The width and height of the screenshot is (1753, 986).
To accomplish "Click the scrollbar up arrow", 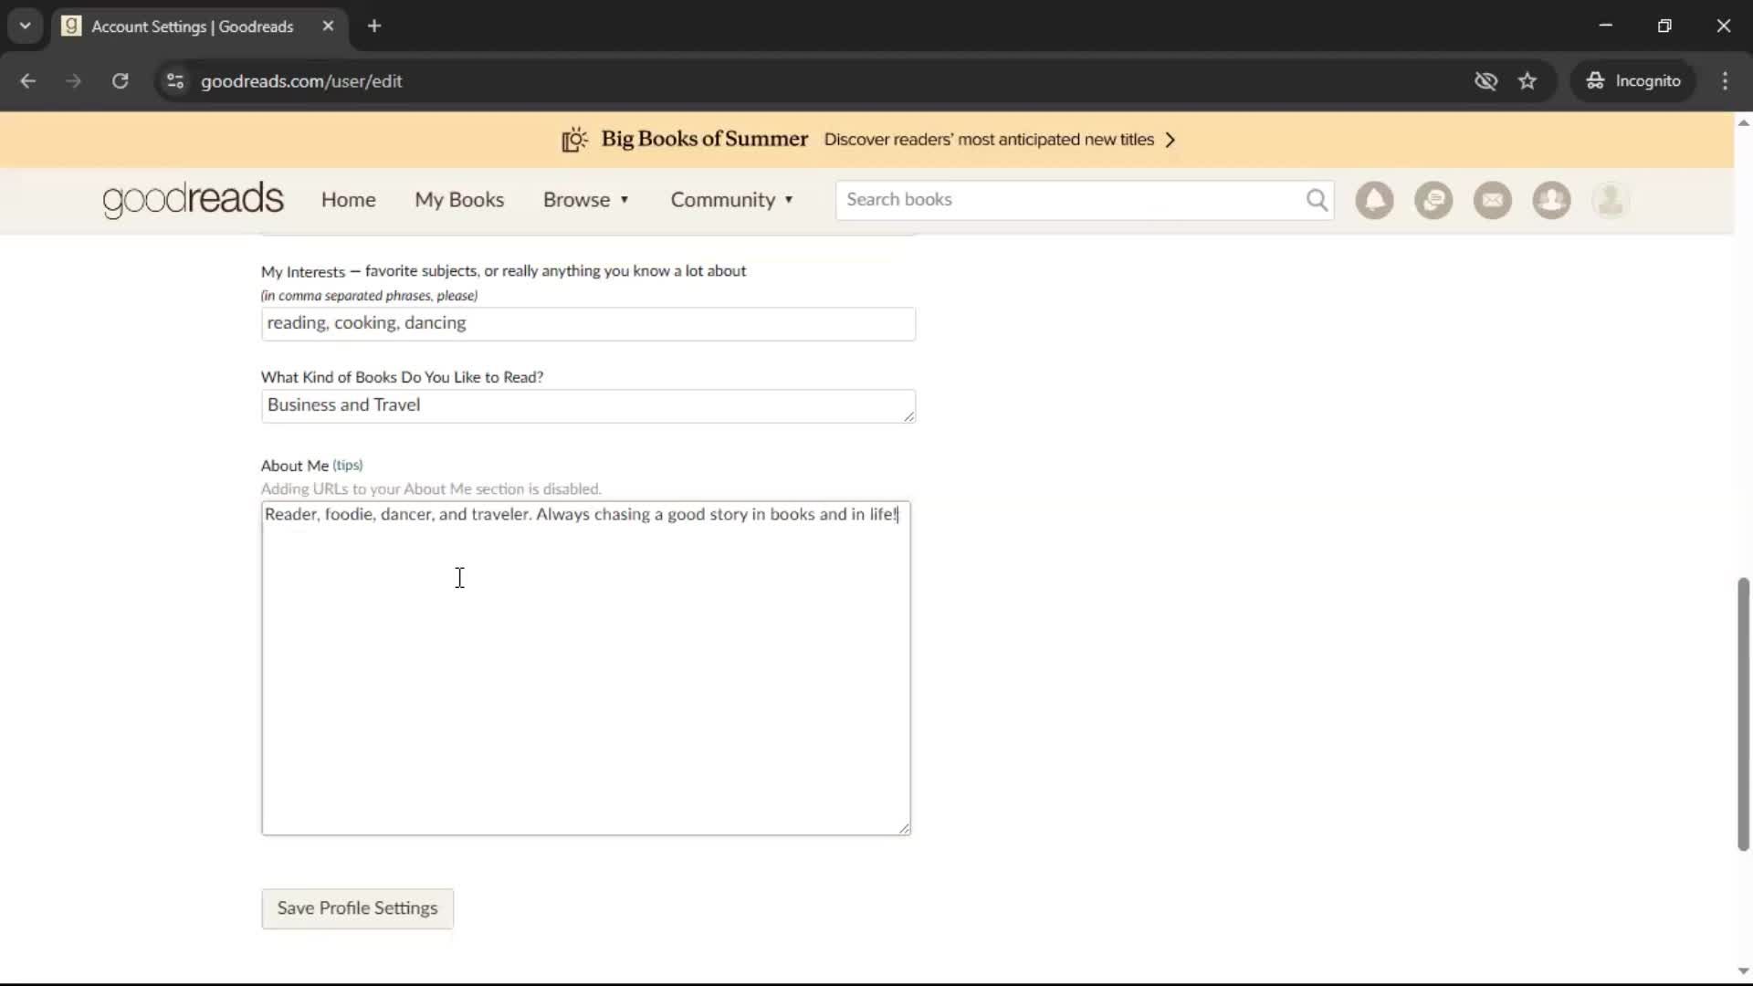I will coord(1743,122).
